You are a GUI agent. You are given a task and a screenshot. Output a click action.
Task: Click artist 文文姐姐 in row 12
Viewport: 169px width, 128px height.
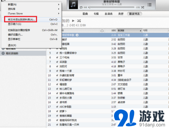click(x=123, y=84)
